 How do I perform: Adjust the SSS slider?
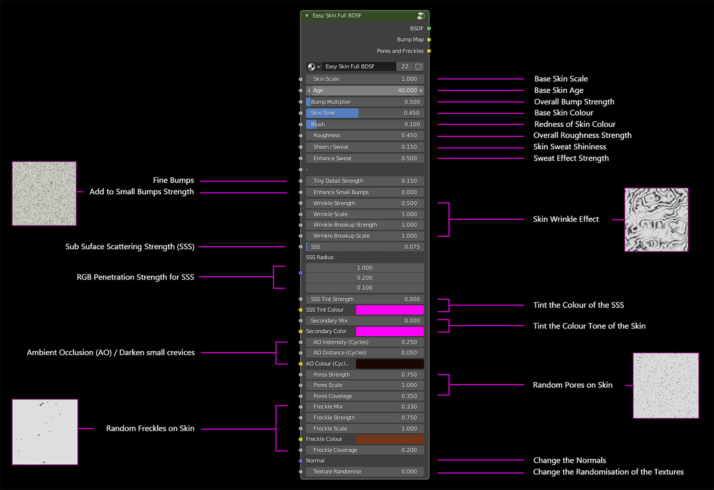[x=365, y=247]
